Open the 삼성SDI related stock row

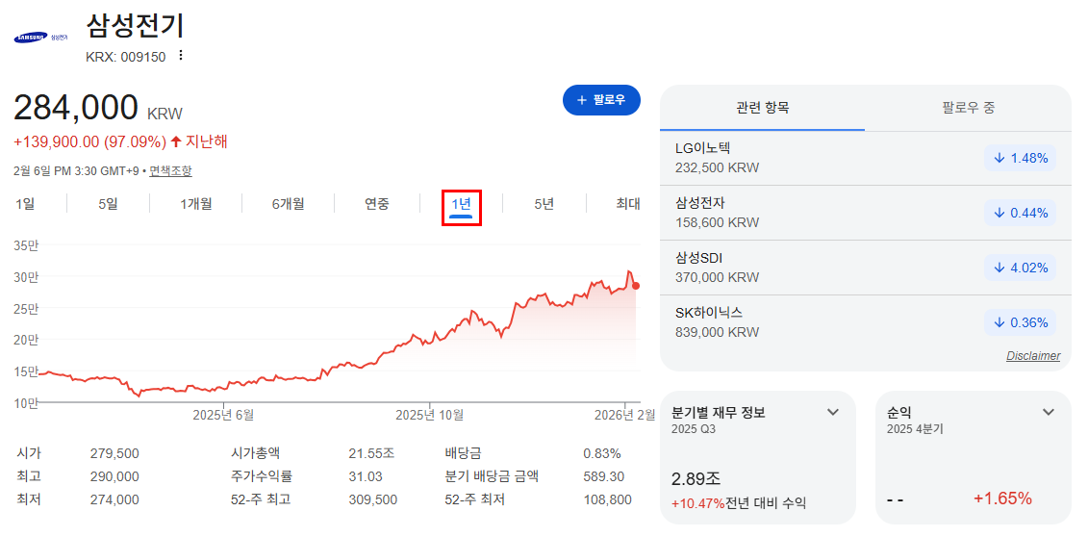[865, 268]
